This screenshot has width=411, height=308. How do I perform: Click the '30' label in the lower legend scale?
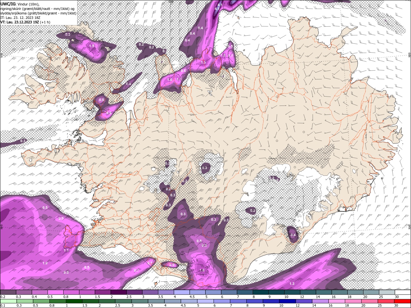397,306
